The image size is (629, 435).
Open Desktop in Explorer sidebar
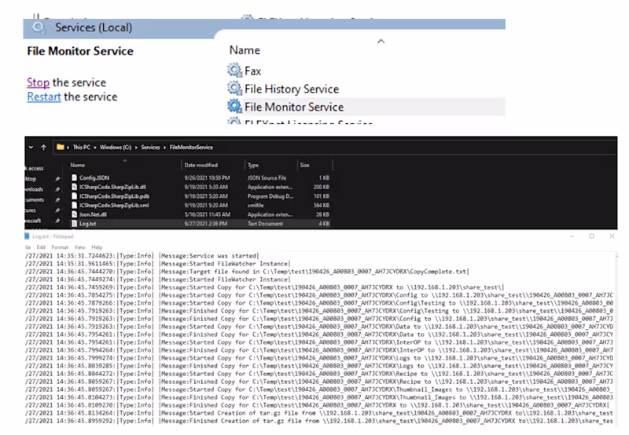31,179
